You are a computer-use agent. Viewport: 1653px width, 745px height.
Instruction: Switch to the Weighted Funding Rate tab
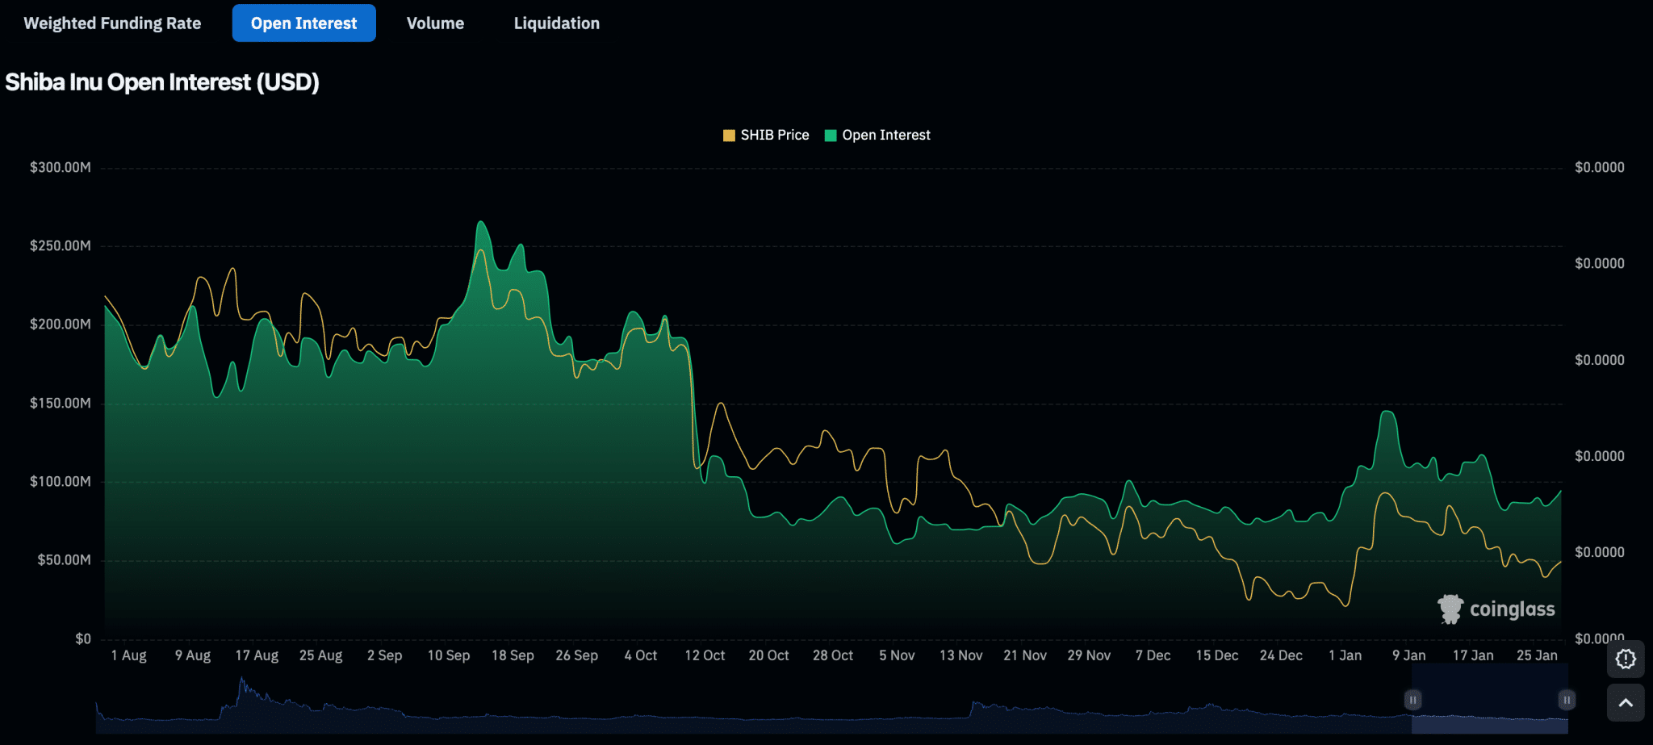coord(112,23)
